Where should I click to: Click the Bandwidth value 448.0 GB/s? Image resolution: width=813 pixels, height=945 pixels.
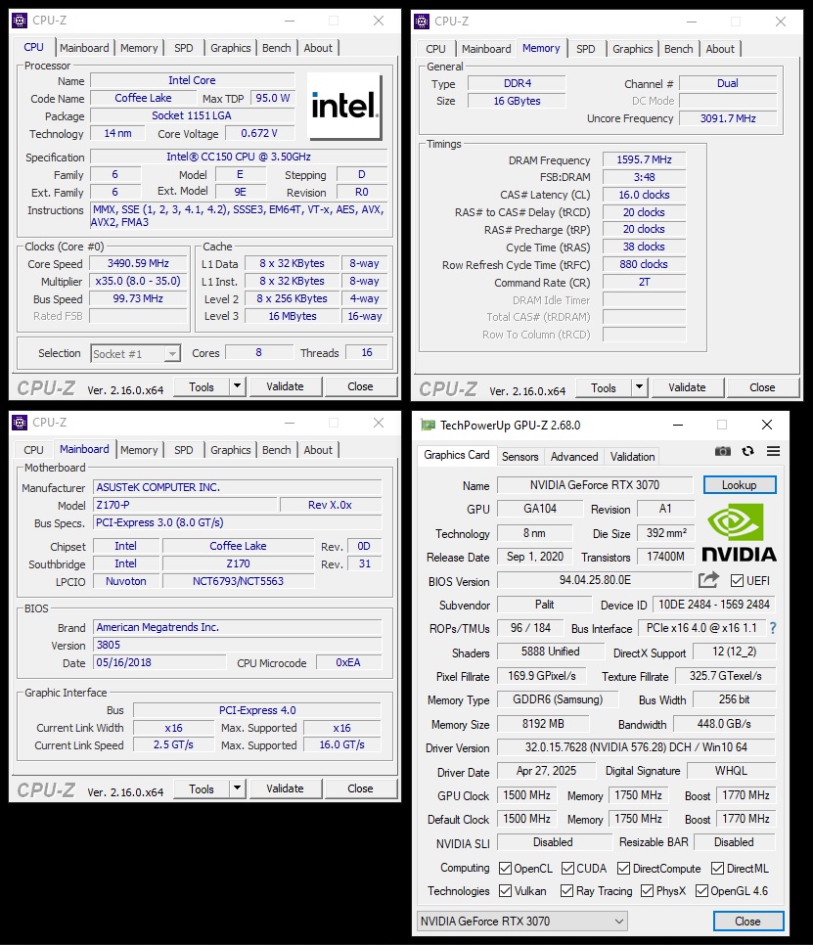[724, 723]
